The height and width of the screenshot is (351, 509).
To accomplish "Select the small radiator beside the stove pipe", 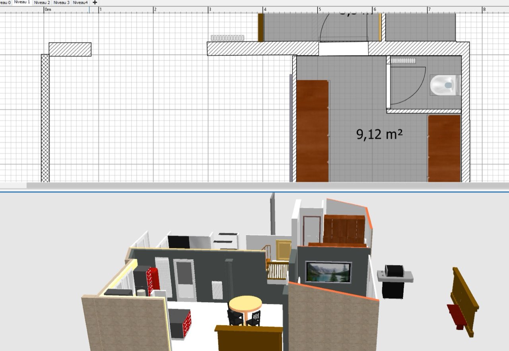I will (x=217, y=290).
